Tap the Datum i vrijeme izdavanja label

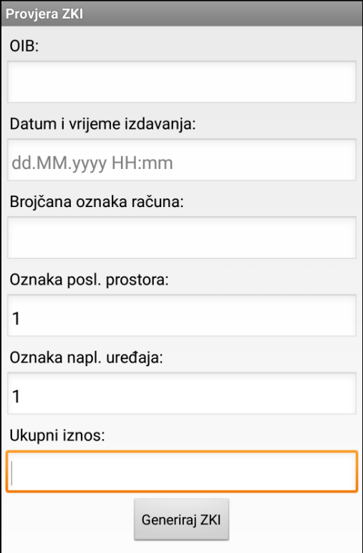tap(102, 124)
